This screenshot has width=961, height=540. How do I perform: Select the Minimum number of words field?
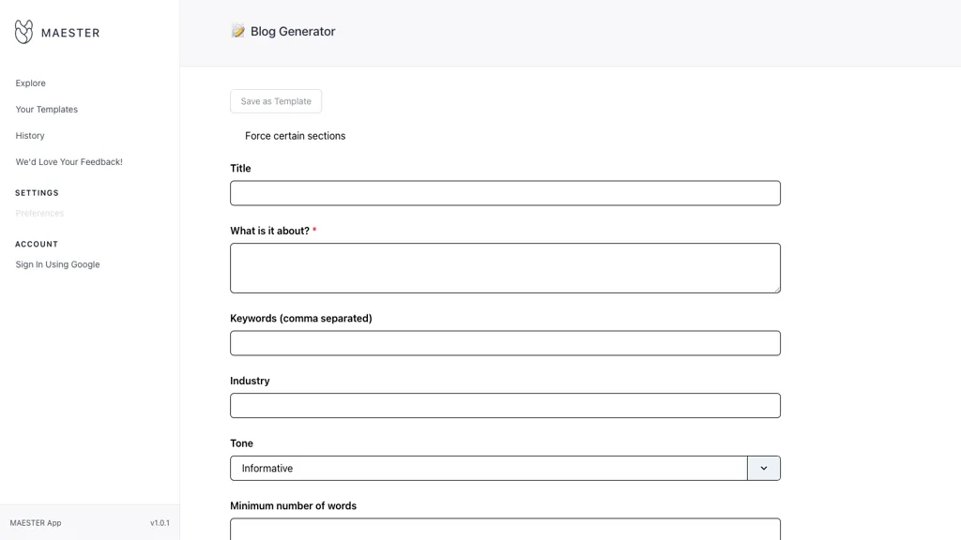tap(505, 529)
